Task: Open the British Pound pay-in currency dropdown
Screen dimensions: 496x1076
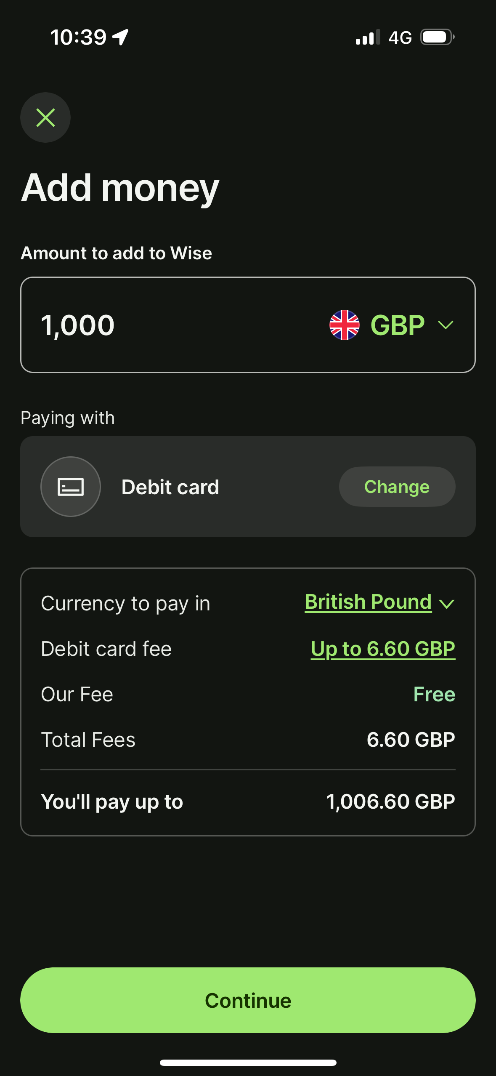Action: click(368, 602)
